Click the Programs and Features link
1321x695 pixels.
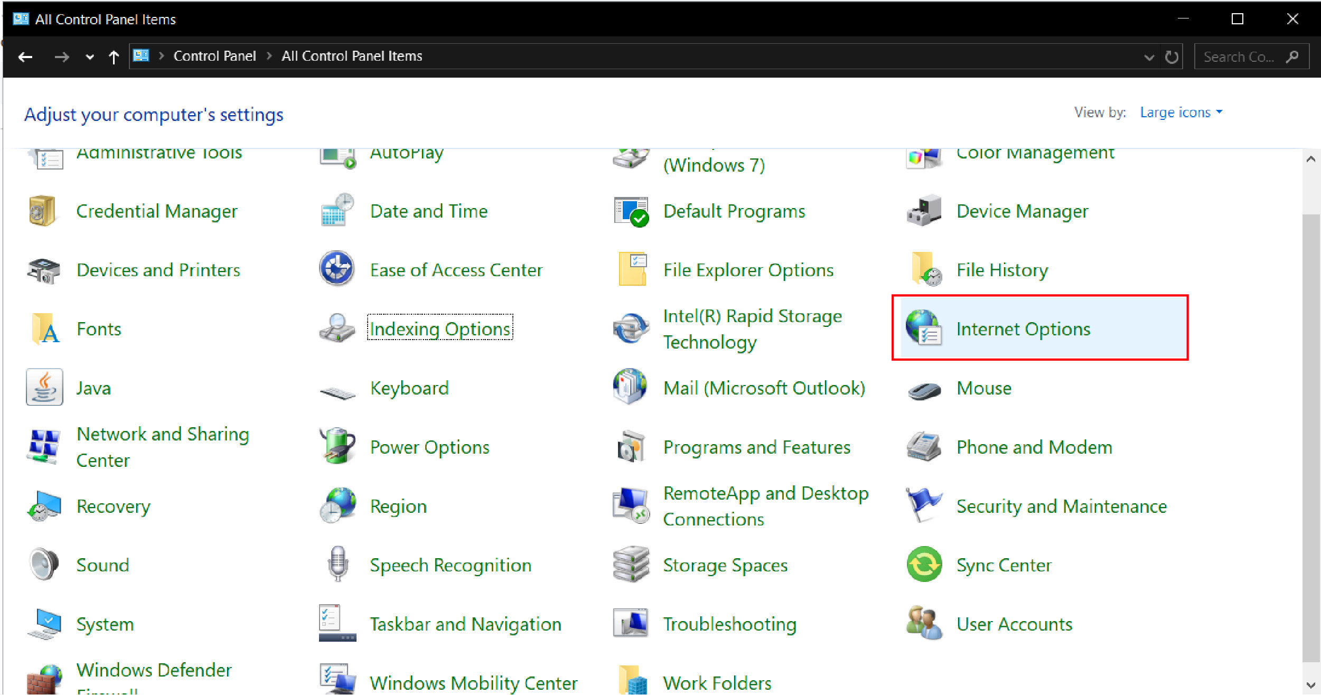(x=756, y=447)
